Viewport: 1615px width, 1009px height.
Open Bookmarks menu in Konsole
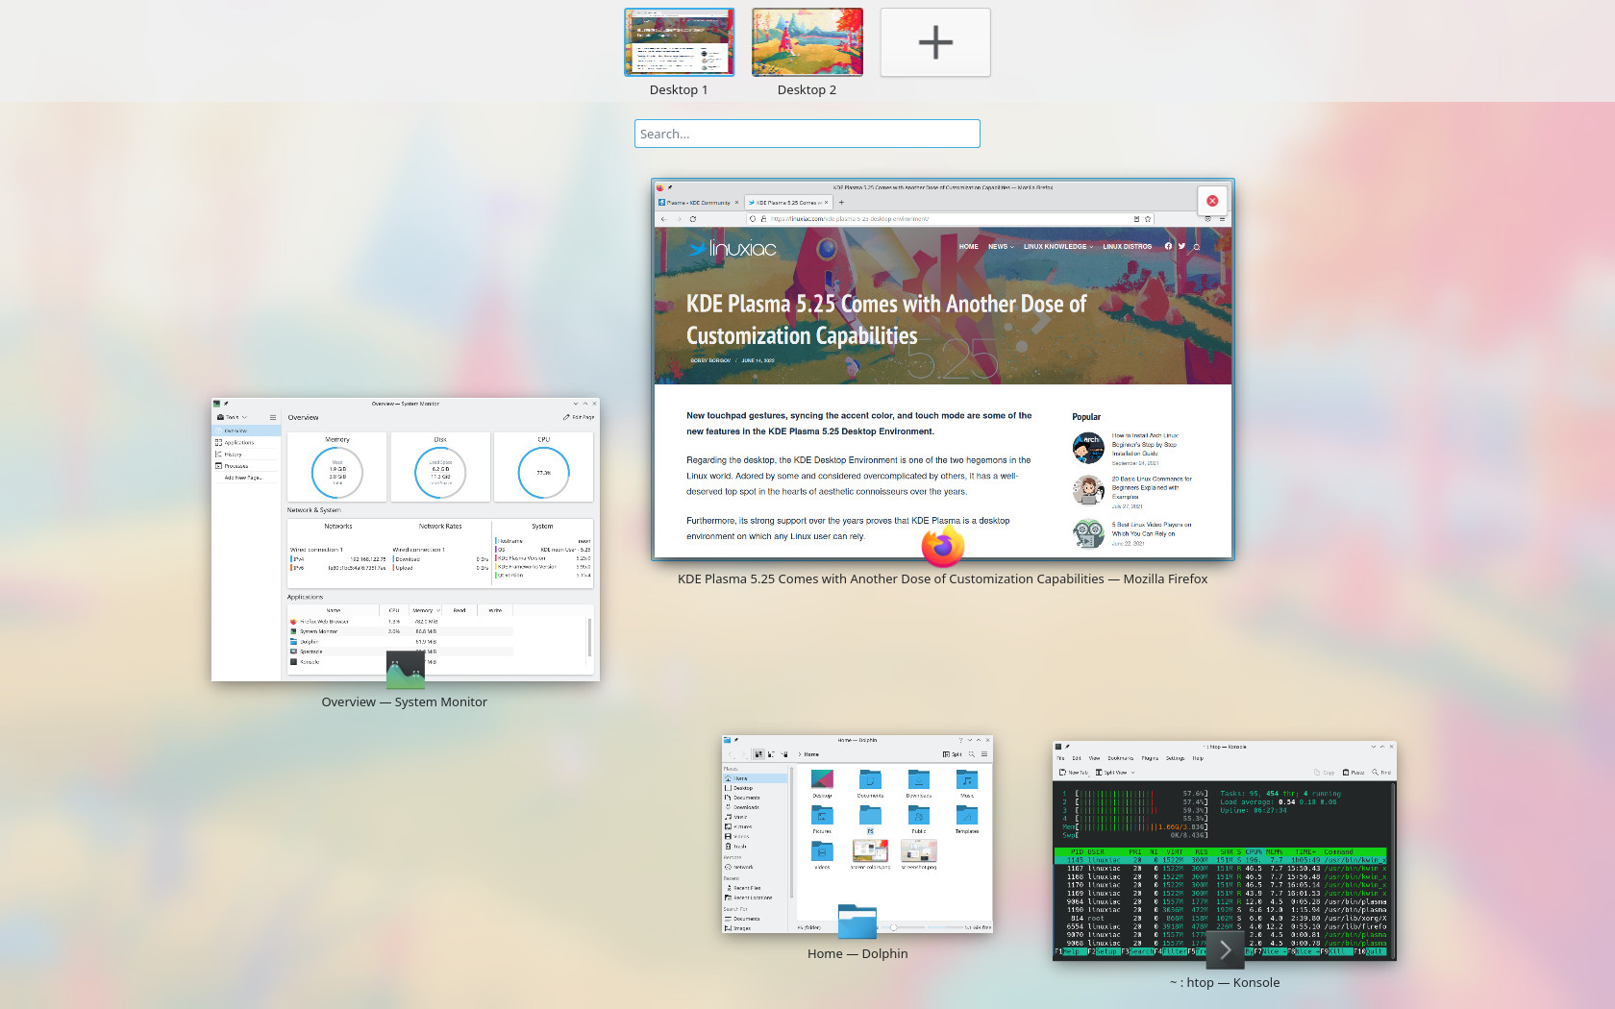tap(1120, 758)
